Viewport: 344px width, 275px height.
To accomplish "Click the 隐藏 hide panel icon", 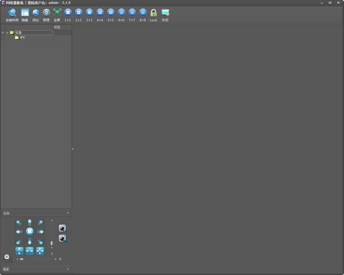I will 25,13.
